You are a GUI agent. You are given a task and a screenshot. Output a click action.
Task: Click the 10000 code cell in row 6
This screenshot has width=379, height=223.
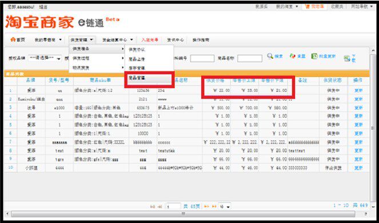pos(143,133)
